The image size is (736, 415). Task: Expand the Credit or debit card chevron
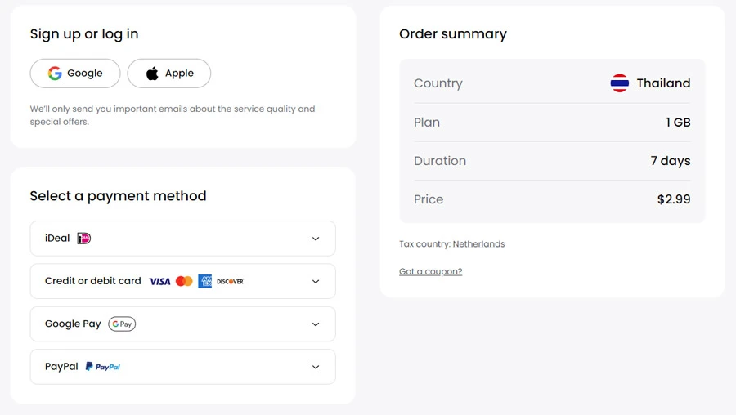(x=316, y=282)
